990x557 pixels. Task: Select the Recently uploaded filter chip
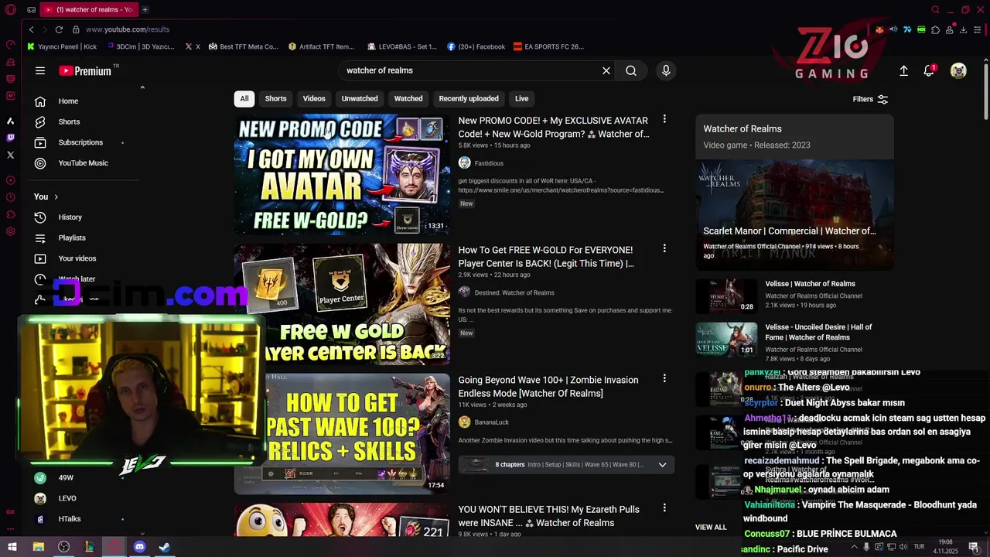coord(469,98)
